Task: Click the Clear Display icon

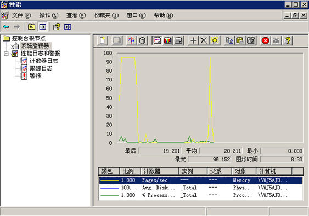Action: [117, 40]
